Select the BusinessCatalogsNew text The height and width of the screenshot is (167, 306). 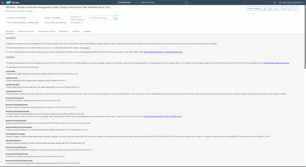point(15,98)
